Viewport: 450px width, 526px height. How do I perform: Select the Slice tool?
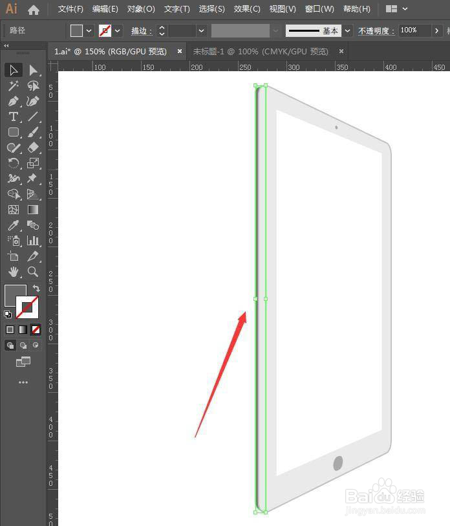33,256
